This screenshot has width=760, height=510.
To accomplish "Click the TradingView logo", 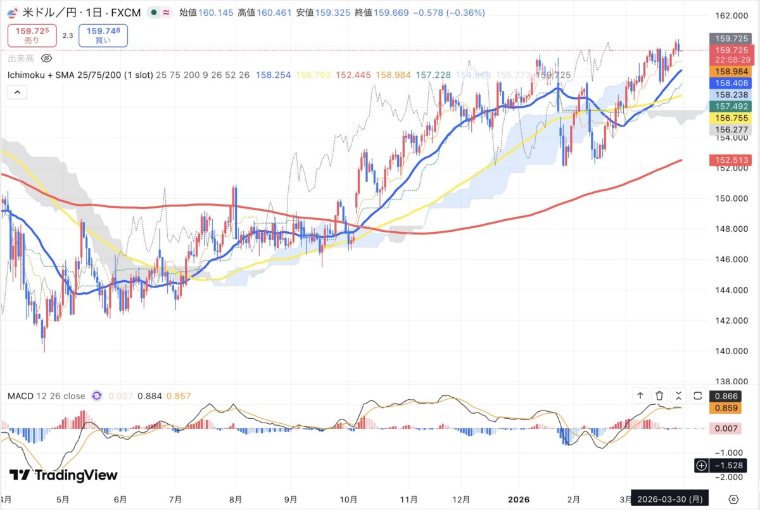I will [63, 475].
